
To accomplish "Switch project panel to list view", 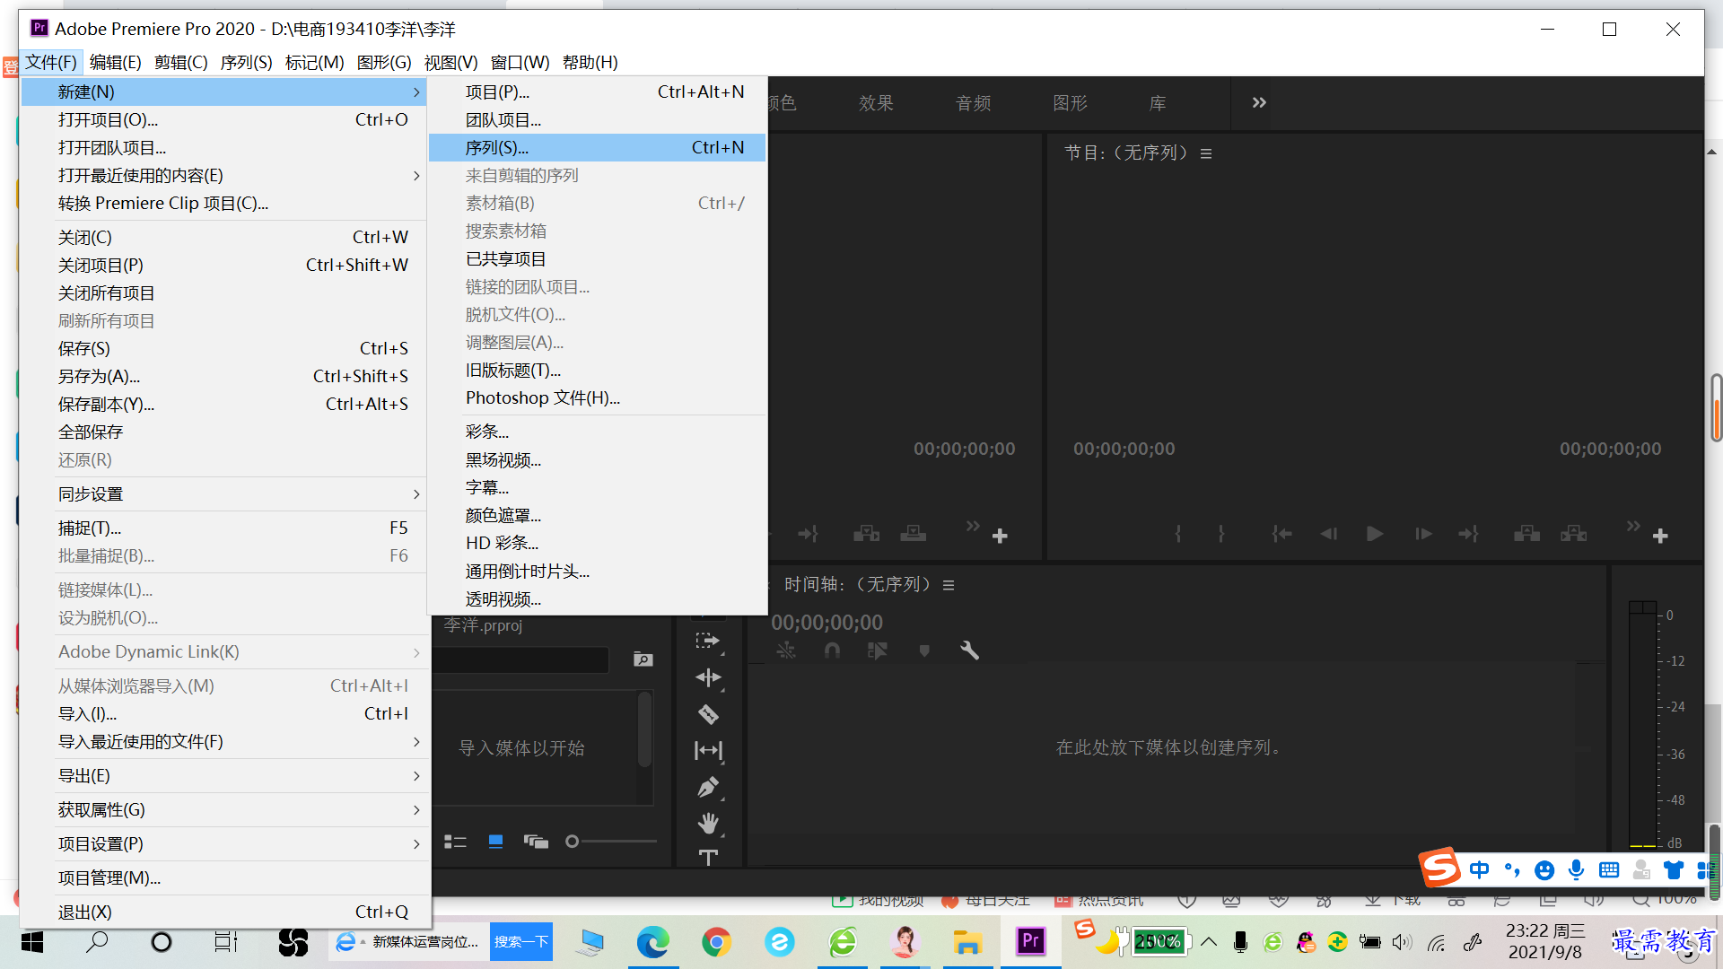I will click(x=455, y=842).
